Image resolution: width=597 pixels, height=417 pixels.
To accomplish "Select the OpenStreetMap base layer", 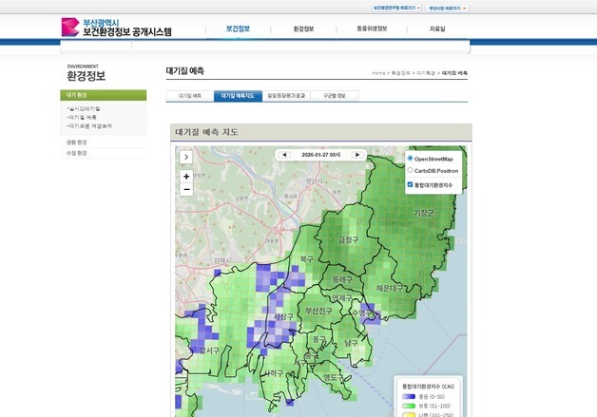I will pos(410,158).
